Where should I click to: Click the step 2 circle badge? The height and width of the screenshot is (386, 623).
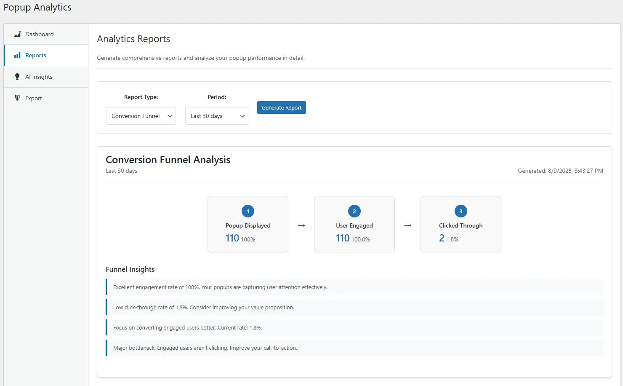coord(354,211)
